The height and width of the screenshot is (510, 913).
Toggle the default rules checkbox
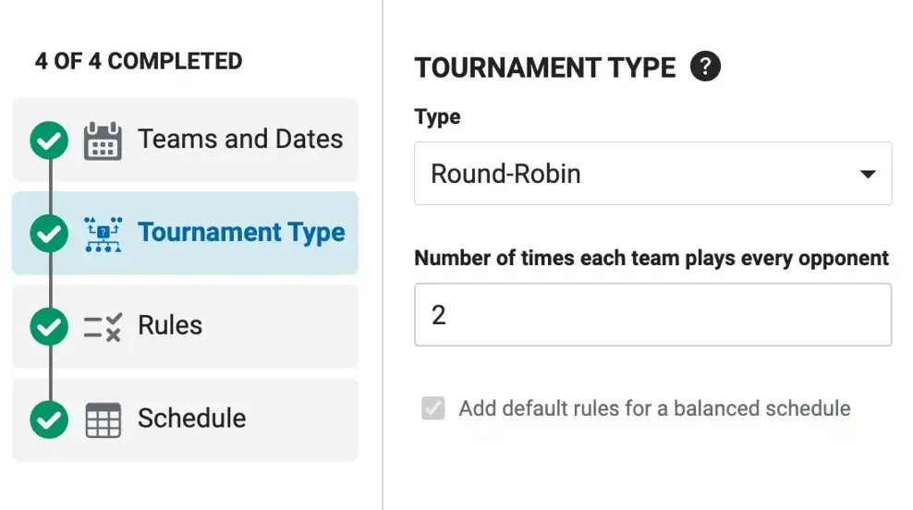point(433,408)
